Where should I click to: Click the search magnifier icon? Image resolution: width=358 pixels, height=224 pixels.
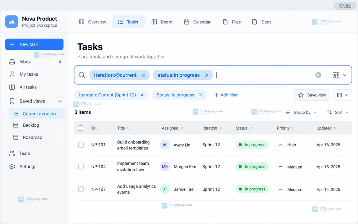click(x=82, y=75)
